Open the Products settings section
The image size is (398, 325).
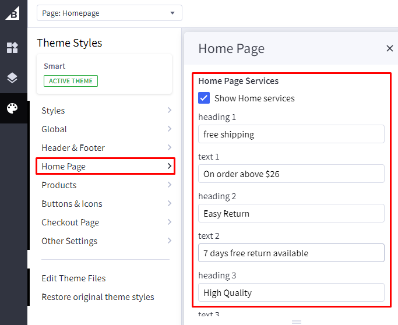point(59,185)
